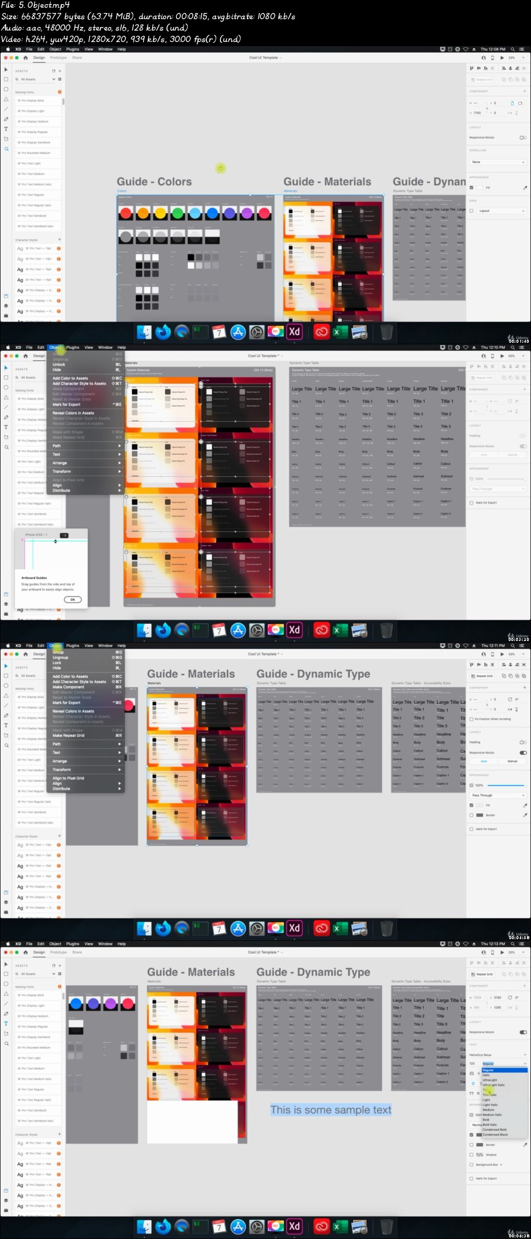The image size is (531, 1239).
Task: Click the desktop preview play icon in the 12:08 PM frame
Action: [x=501, y=58]
